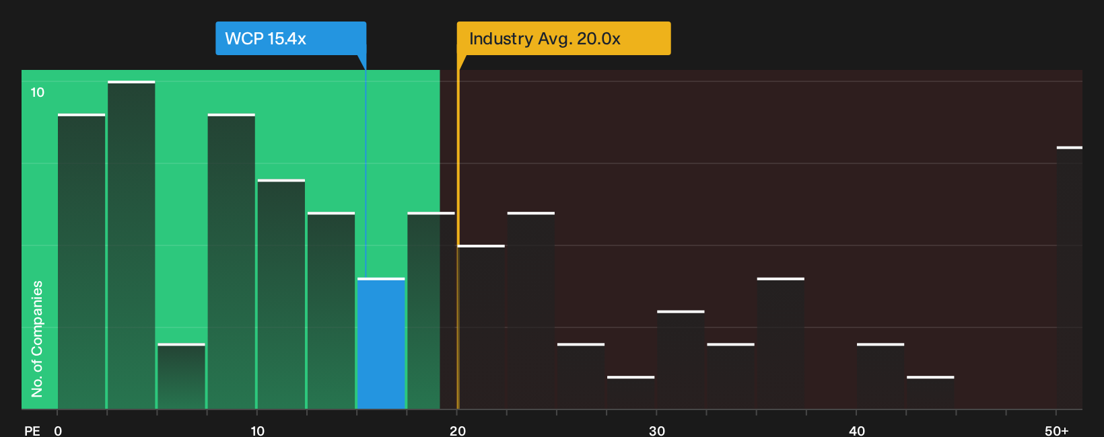
Task: Click the x-axis label 20
Action: [458, 430]
